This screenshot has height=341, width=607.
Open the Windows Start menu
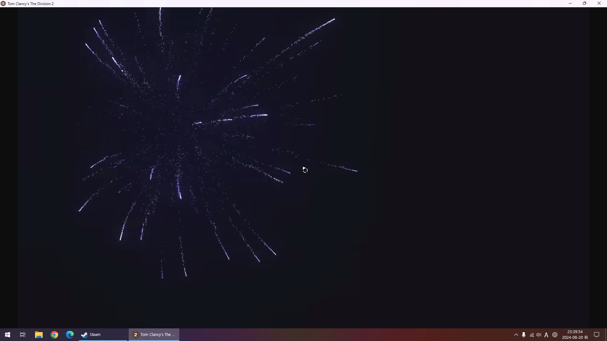[x=8, y=335]
